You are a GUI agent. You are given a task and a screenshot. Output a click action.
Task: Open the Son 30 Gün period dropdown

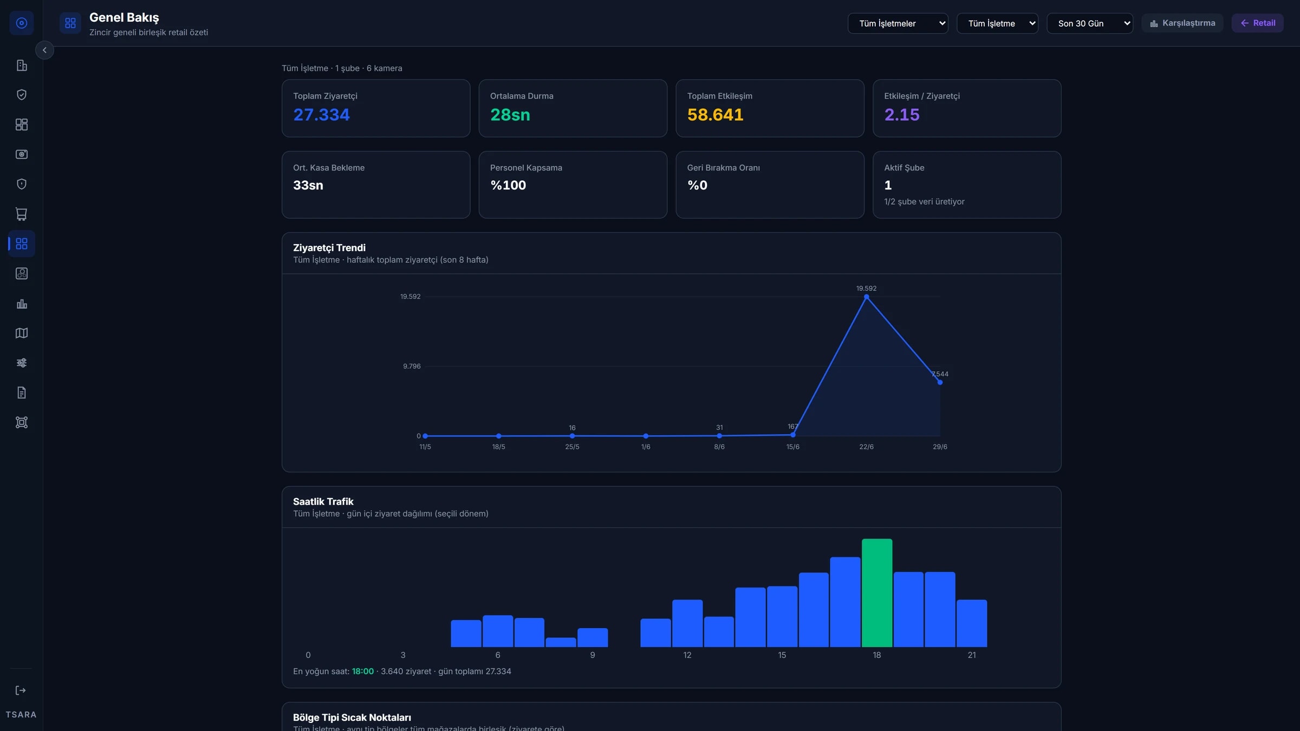[1090, 23]
